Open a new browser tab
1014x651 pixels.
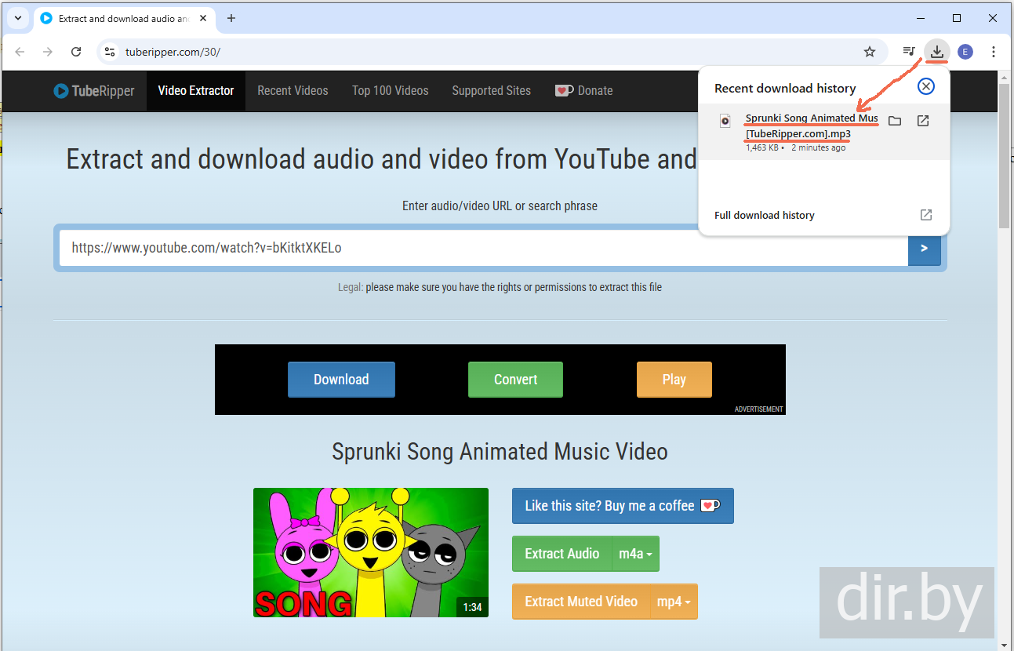(231, 18)
